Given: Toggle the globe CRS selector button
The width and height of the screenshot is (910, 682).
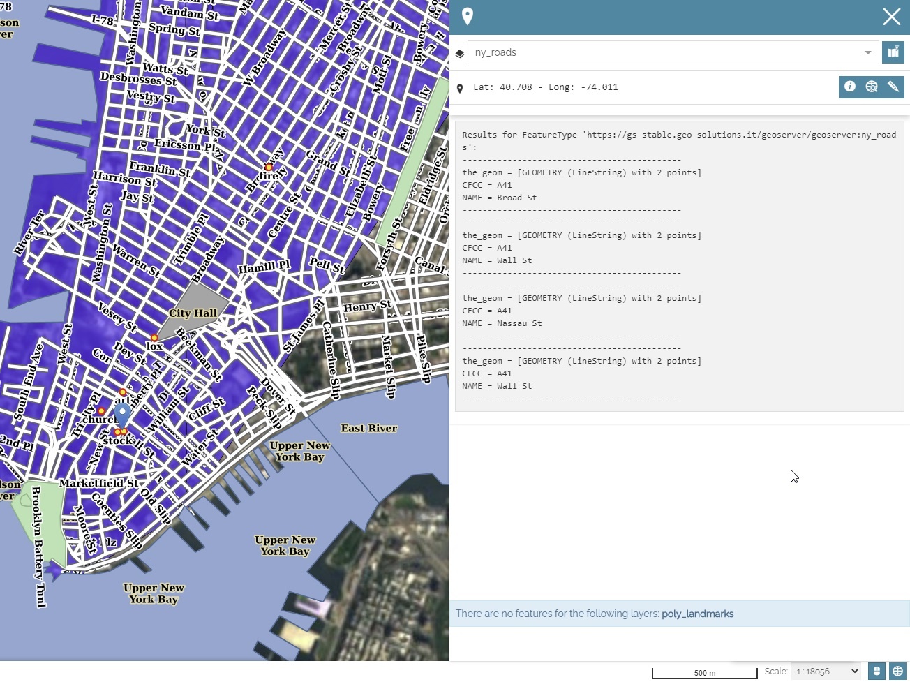Looking at the screenshot, I should pos(898,672).
